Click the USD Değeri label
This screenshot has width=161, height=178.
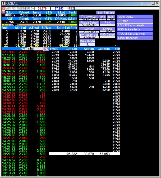pyautogui.click(x=107, y=34)
